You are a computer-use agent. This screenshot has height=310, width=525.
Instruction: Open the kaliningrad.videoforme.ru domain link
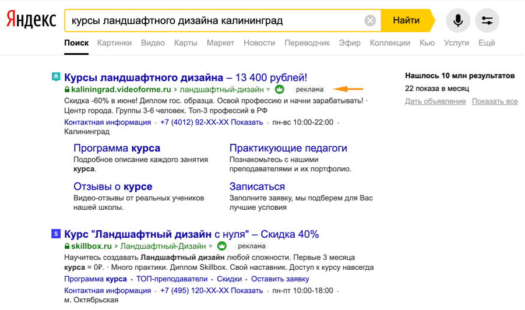121,89
